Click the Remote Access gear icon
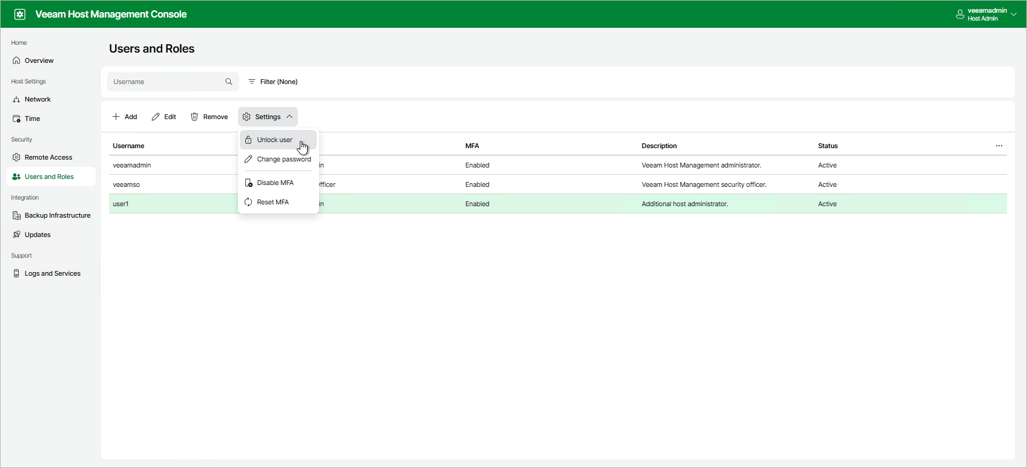Viewport: 1027px width, 468px height. point(16,157)
